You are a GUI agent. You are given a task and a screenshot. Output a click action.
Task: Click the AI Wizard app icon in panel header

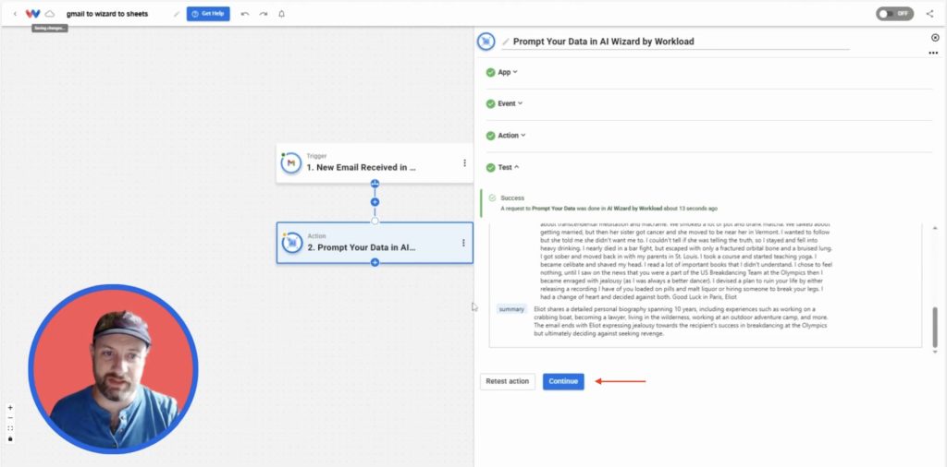point(486,42)
